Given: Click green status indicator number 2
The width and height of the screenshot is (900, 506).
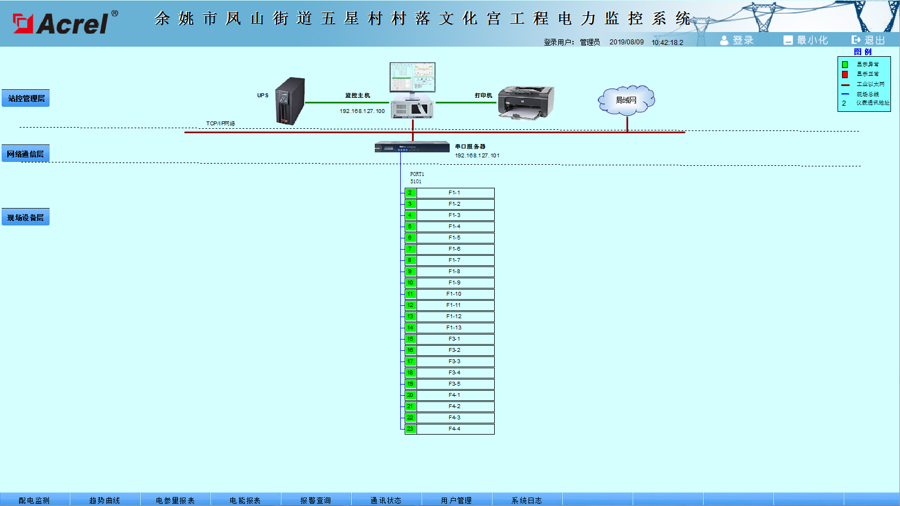Looking at the screenshot, I should click(410, 193).
